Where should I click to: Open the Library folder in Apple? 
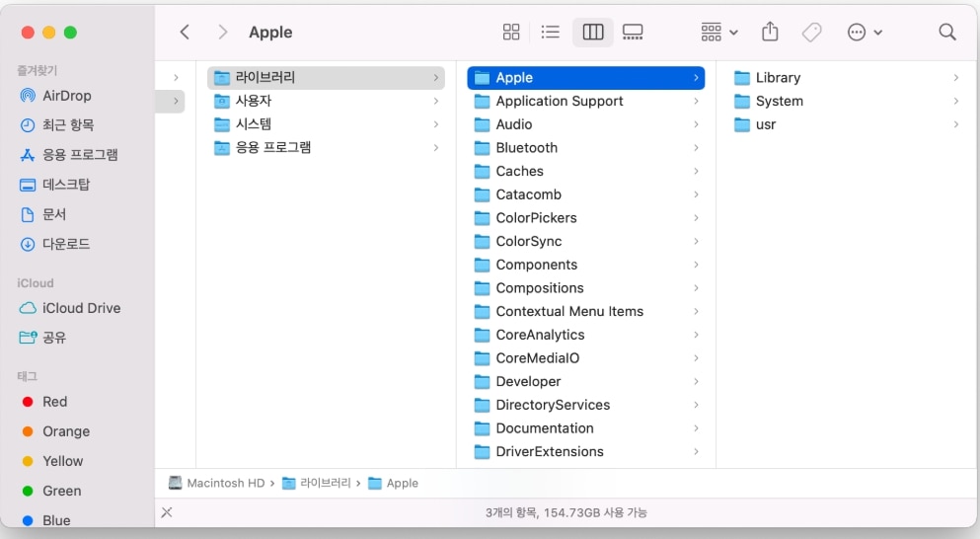pyautogui.click(x=846, y=78)
